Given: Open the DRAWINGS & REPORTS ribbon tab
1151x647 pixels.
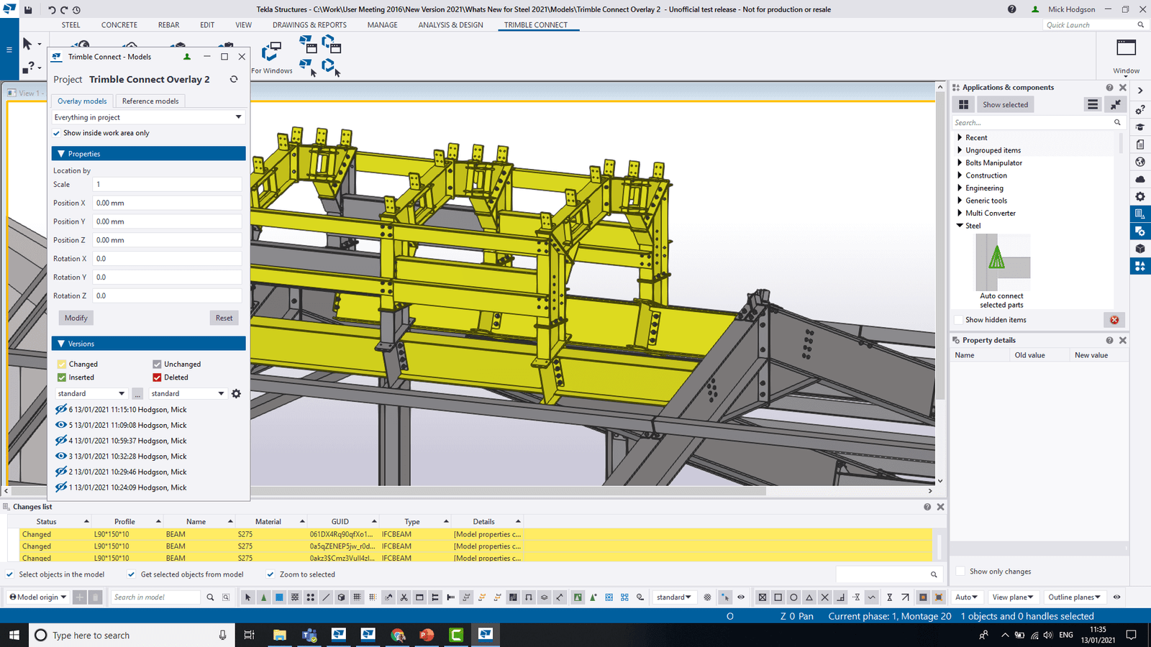Looking at the screenshot, I should [x=309, y=25].
